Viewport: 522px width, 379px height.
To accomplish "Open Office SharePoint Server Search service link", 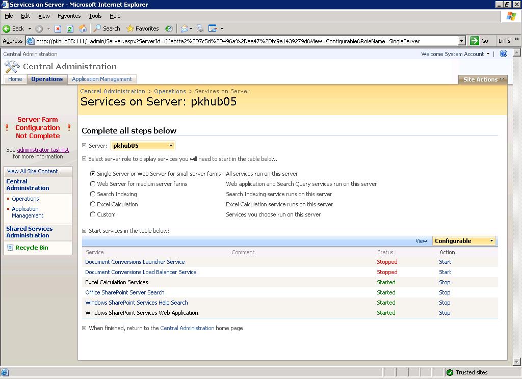I will coord(125,292).
